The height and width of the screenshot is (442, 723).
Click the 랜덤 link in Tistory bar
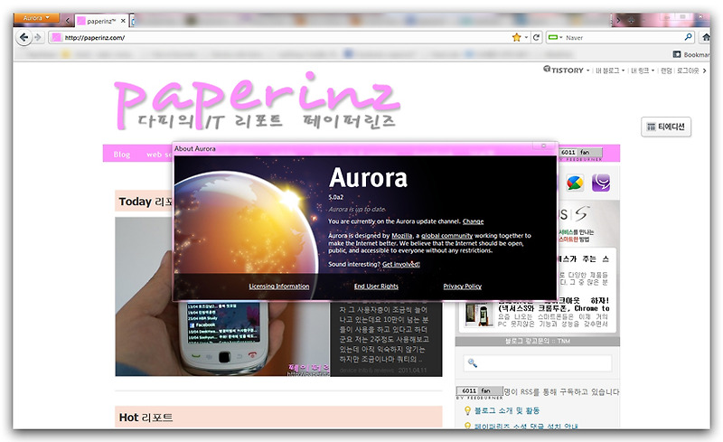pos(666,71)
